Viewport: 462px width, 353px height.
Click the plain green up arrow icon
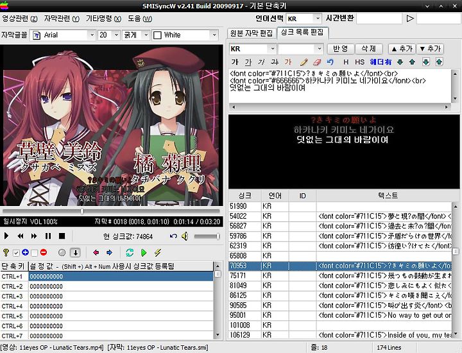412,62
